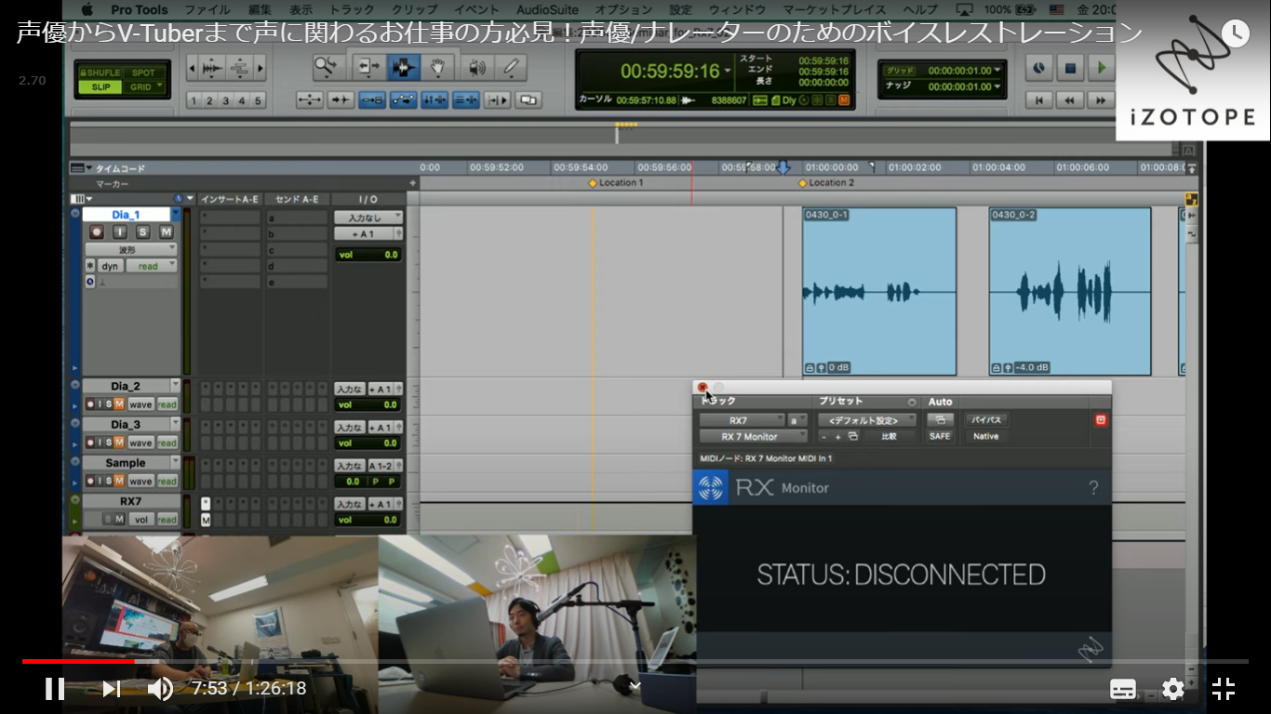Image resolution: width=1271 pixels, height=714 pixels.
Task: Click the Fast Forward transport button
Action: pos(1102,100)
